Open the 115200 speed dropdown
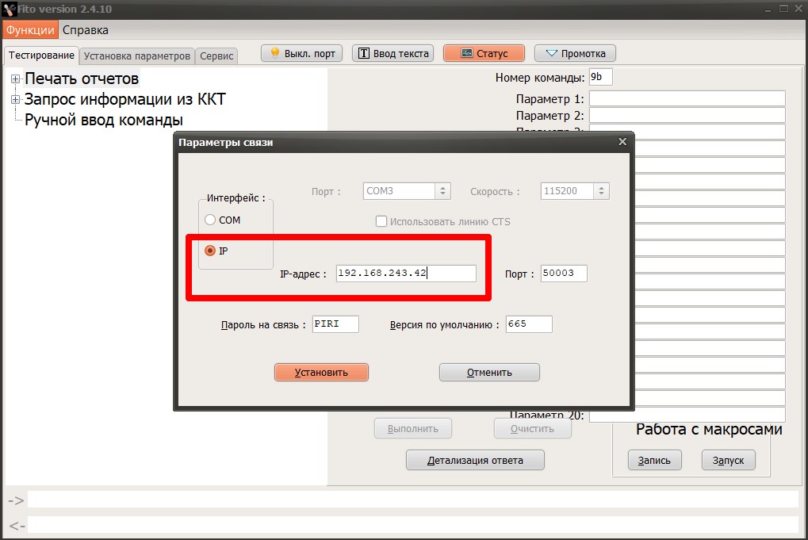 click(x=602, y=191)
